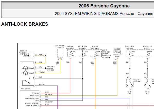Click the "TERM 15" pin label
Image resolution: width=154 pixels, height=109 pixels.
(x=36, y=101)
